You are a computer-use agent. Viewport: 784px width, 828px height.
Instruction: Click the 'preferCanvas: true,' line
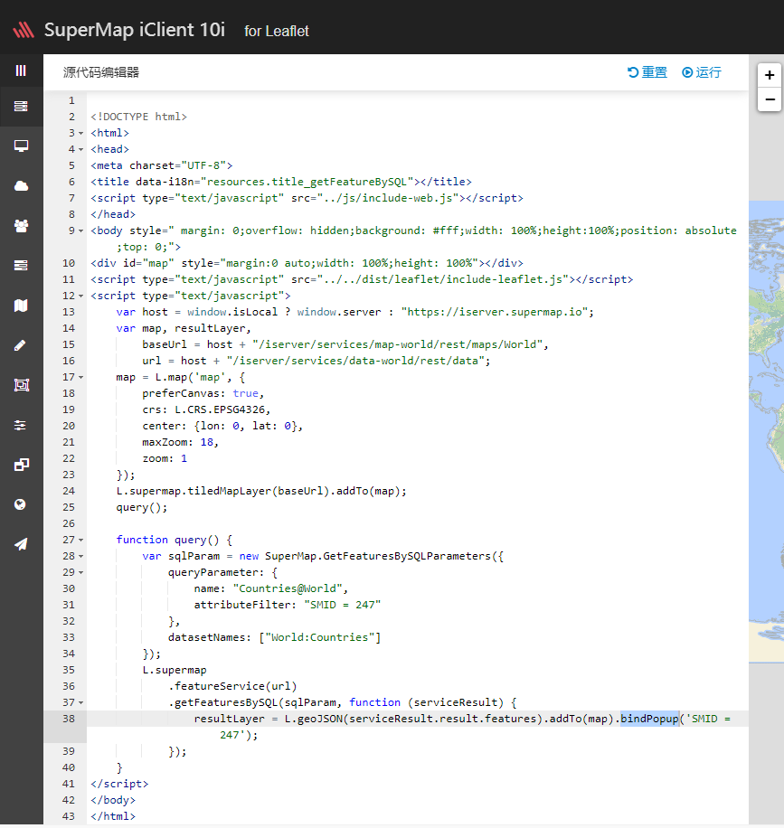(x=203, y=393)
